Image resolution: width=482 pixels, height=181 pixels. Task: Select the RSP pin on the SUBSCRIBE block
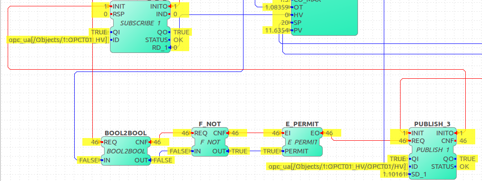[x=118, y=14]
